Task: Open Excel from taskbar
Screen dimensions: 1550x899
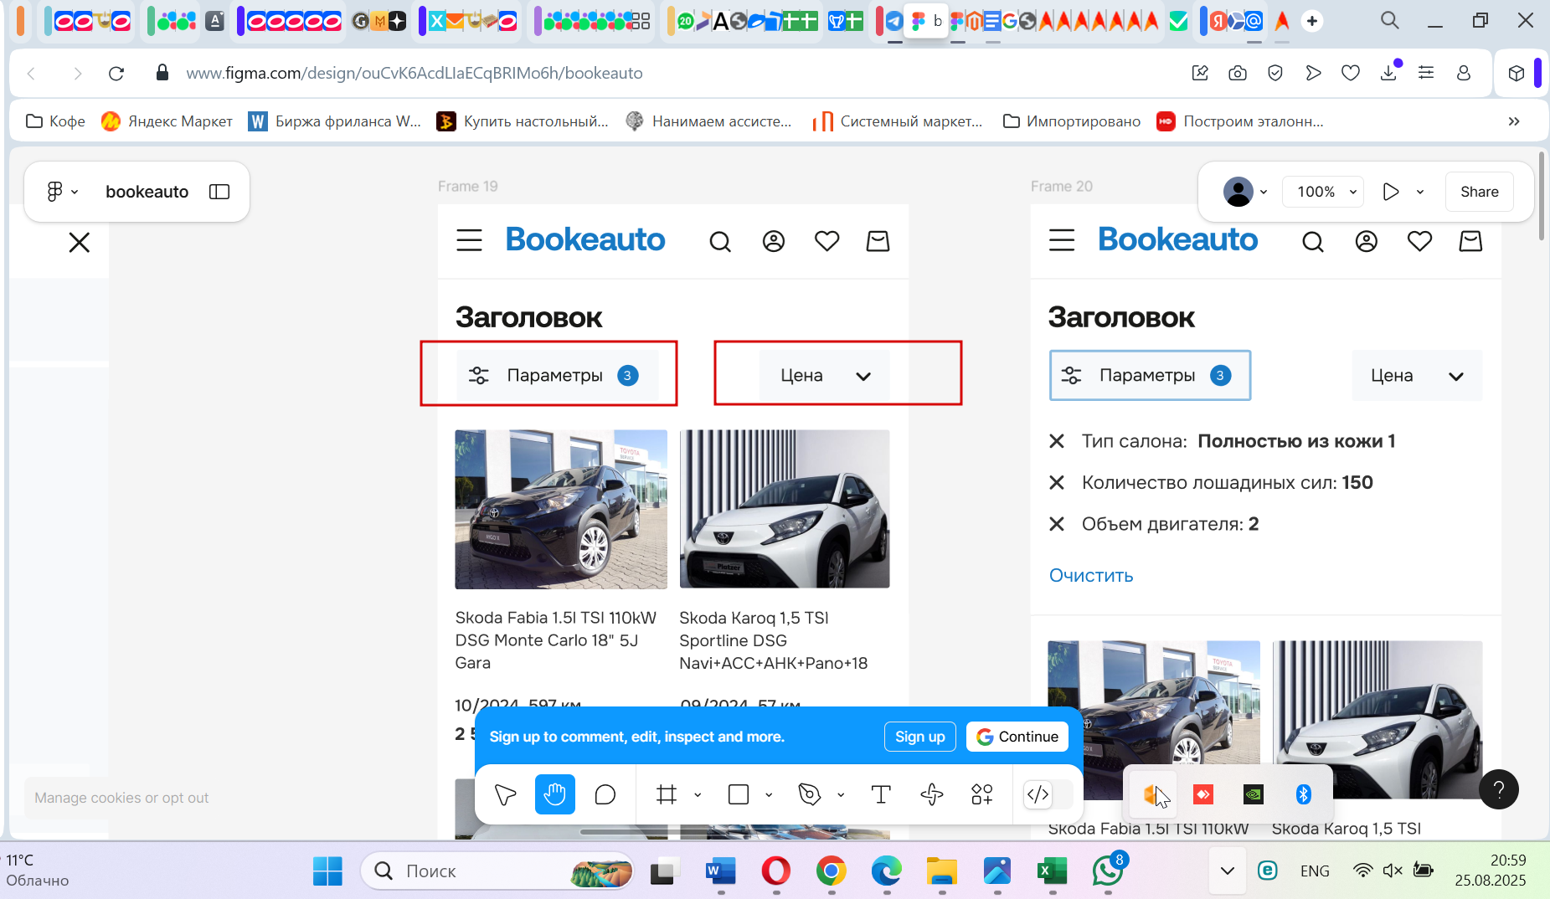Action: pyautogui.click(x=1053, y=871)
